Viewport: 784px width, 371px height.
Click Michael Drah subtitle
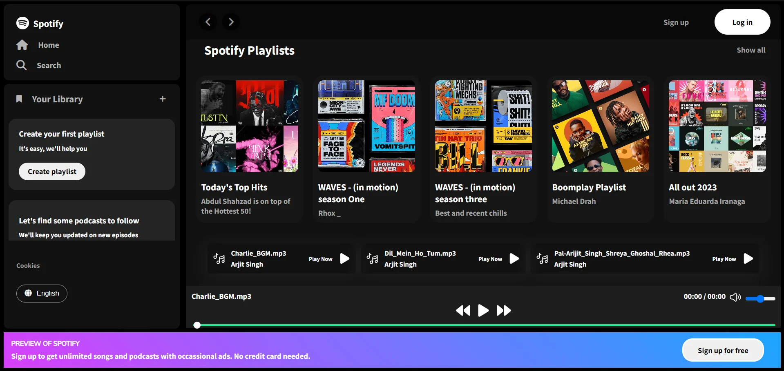574,201
